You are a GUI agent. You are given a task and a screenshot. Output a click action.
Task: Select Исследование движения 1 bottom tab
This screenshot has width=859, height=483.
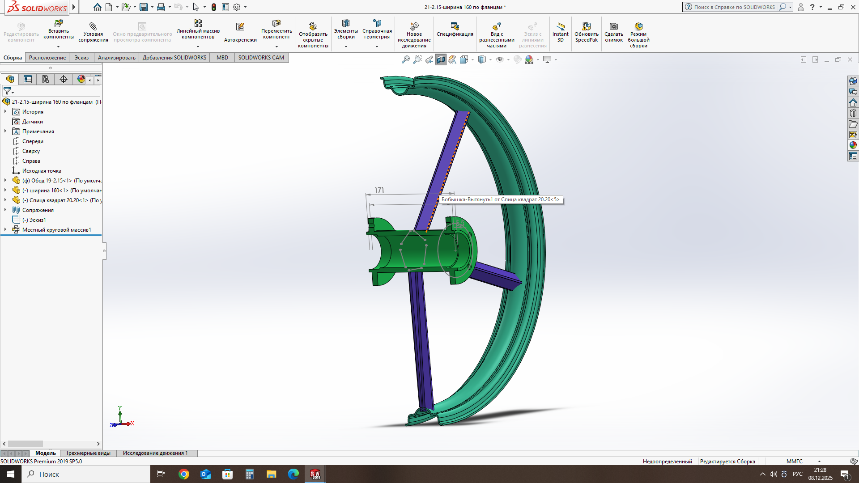155,453
